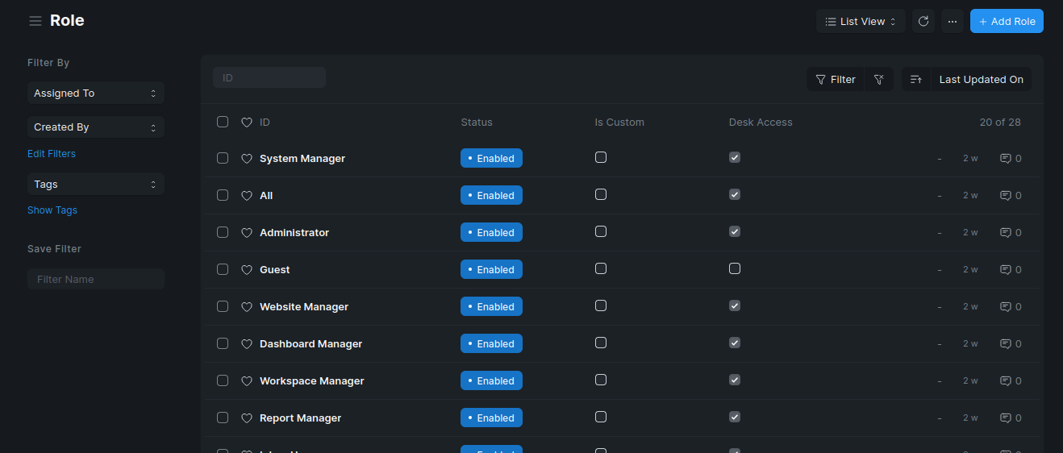Open the Report Manager role record
The height and width of the screenshot is (453, 1063).
tap(300, 418)
